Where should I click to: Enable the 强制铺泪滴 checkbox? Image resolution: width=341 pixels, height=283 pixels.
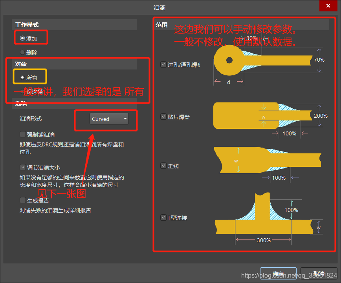(x=23, y=134)
